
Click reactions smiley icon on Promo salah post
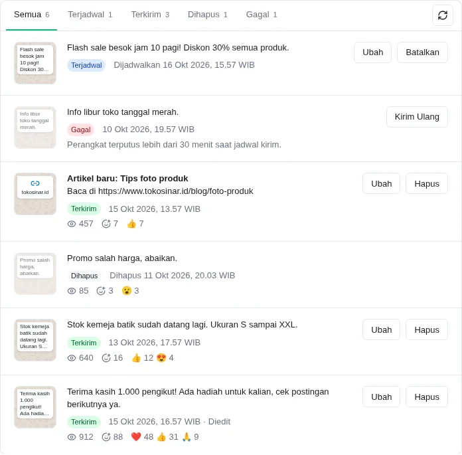tap(101, 291)
